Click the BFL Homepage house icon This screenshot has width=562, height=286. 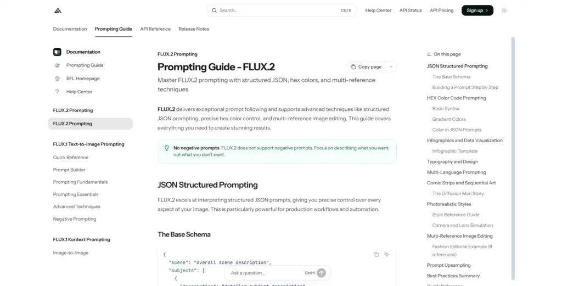[57, 78]
